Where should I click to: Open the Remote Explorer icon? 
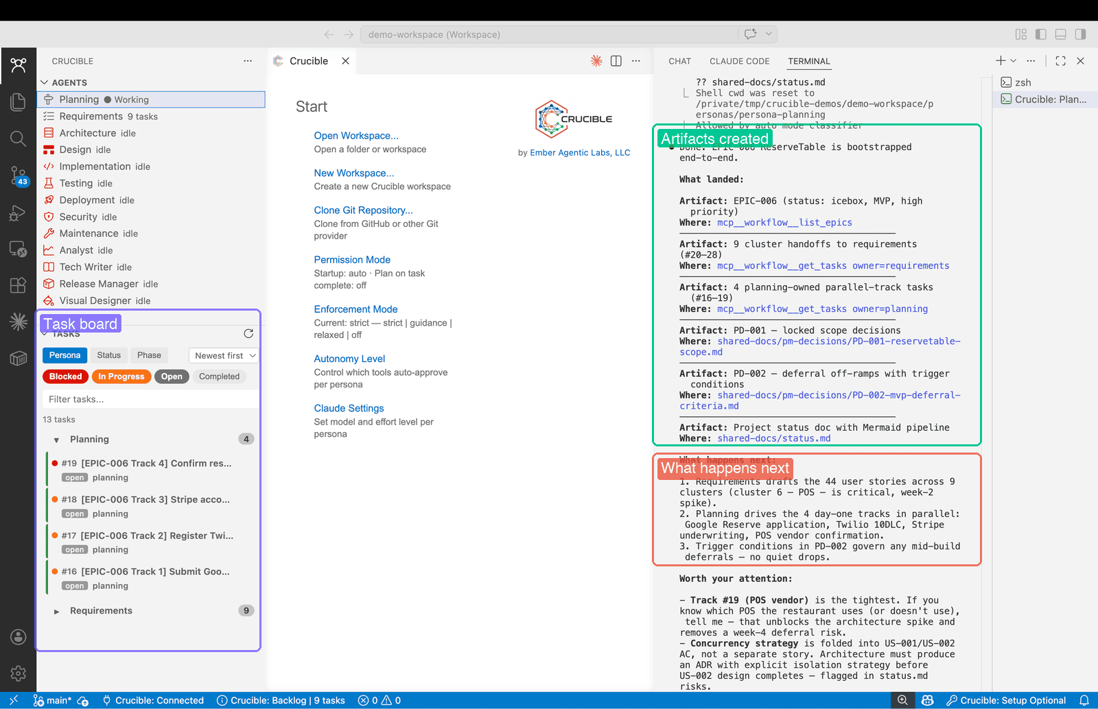(19, 248)
